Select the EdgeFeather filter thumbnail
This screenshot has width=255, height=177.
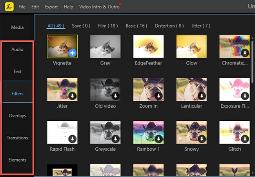tap(148, 46)
